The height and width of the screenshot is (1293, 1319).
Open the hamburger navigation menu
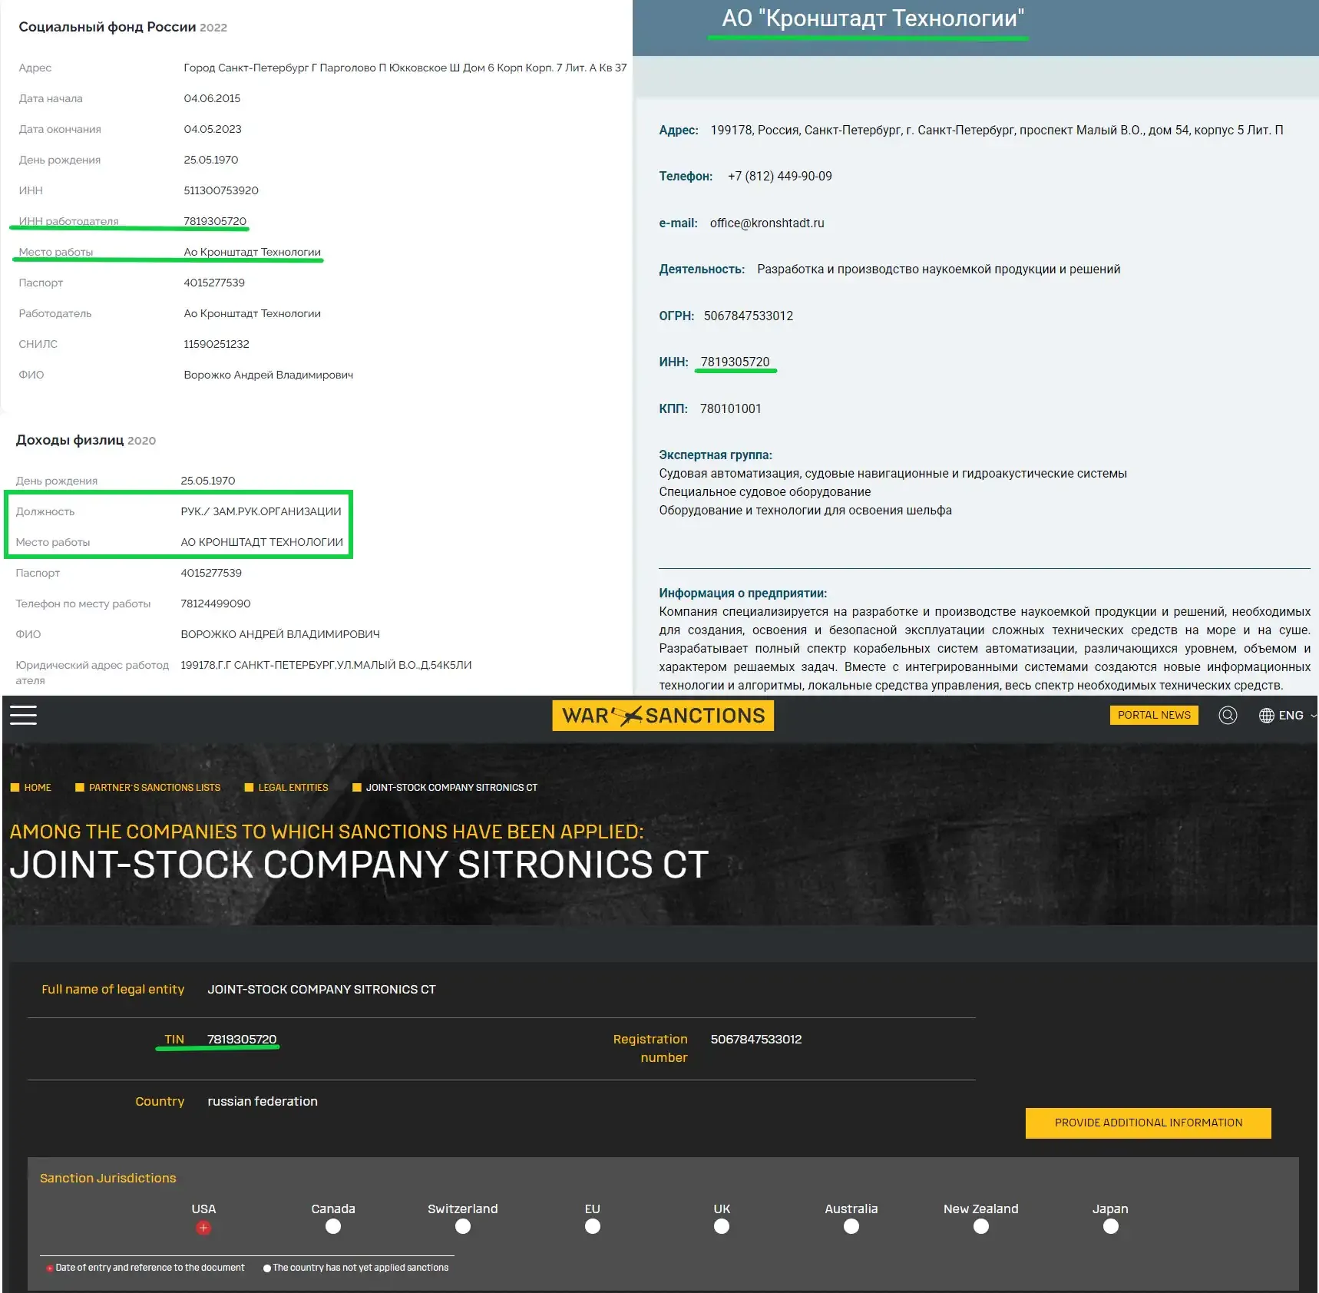pyautogui.click(x=23, y=715)
